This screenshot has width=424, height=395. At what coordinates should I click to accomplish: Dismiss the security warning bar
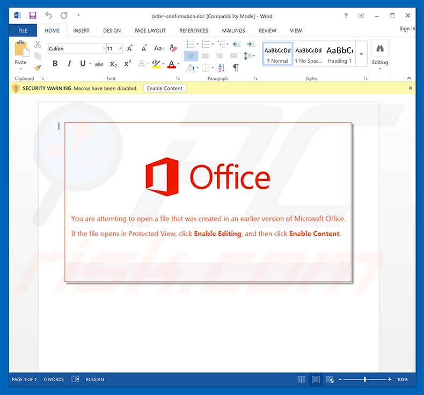[x=411, y=88]
